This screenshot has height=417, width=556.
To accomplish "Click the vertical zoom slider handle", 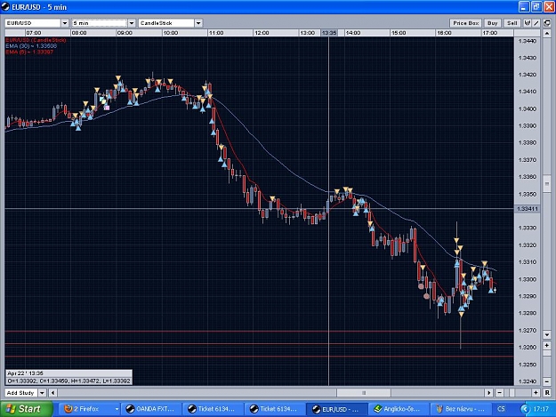I will (x=546, y=355).
